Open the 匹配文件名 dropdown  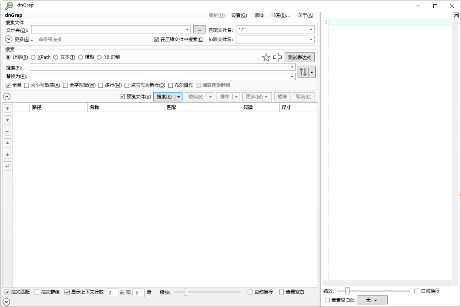point(311,29)
